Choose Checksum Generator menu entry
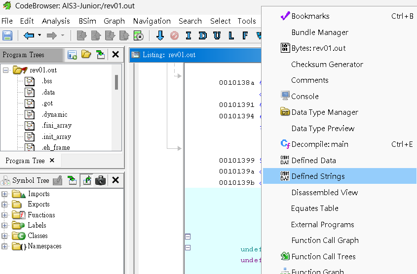 pos(340,64)
